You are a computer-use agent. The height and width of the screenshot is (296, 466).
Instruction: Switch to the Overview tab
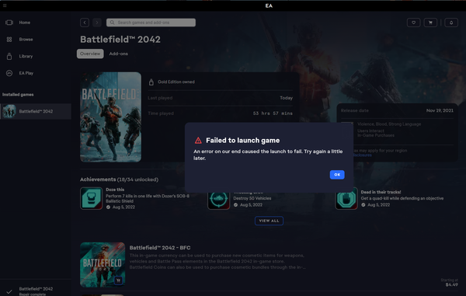pos(90,54)
